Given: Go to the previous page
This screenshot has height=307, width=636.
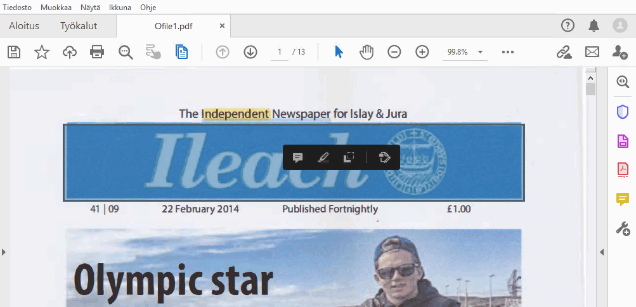Looking at the screenshot, I should [x=223, y=52].
